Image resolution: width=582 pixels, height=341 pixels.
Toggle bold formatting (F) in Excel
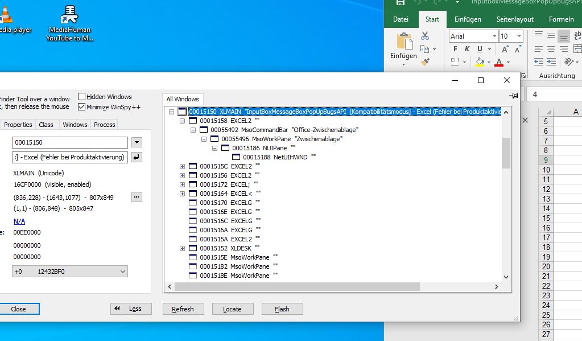click(x=455, y=48)
